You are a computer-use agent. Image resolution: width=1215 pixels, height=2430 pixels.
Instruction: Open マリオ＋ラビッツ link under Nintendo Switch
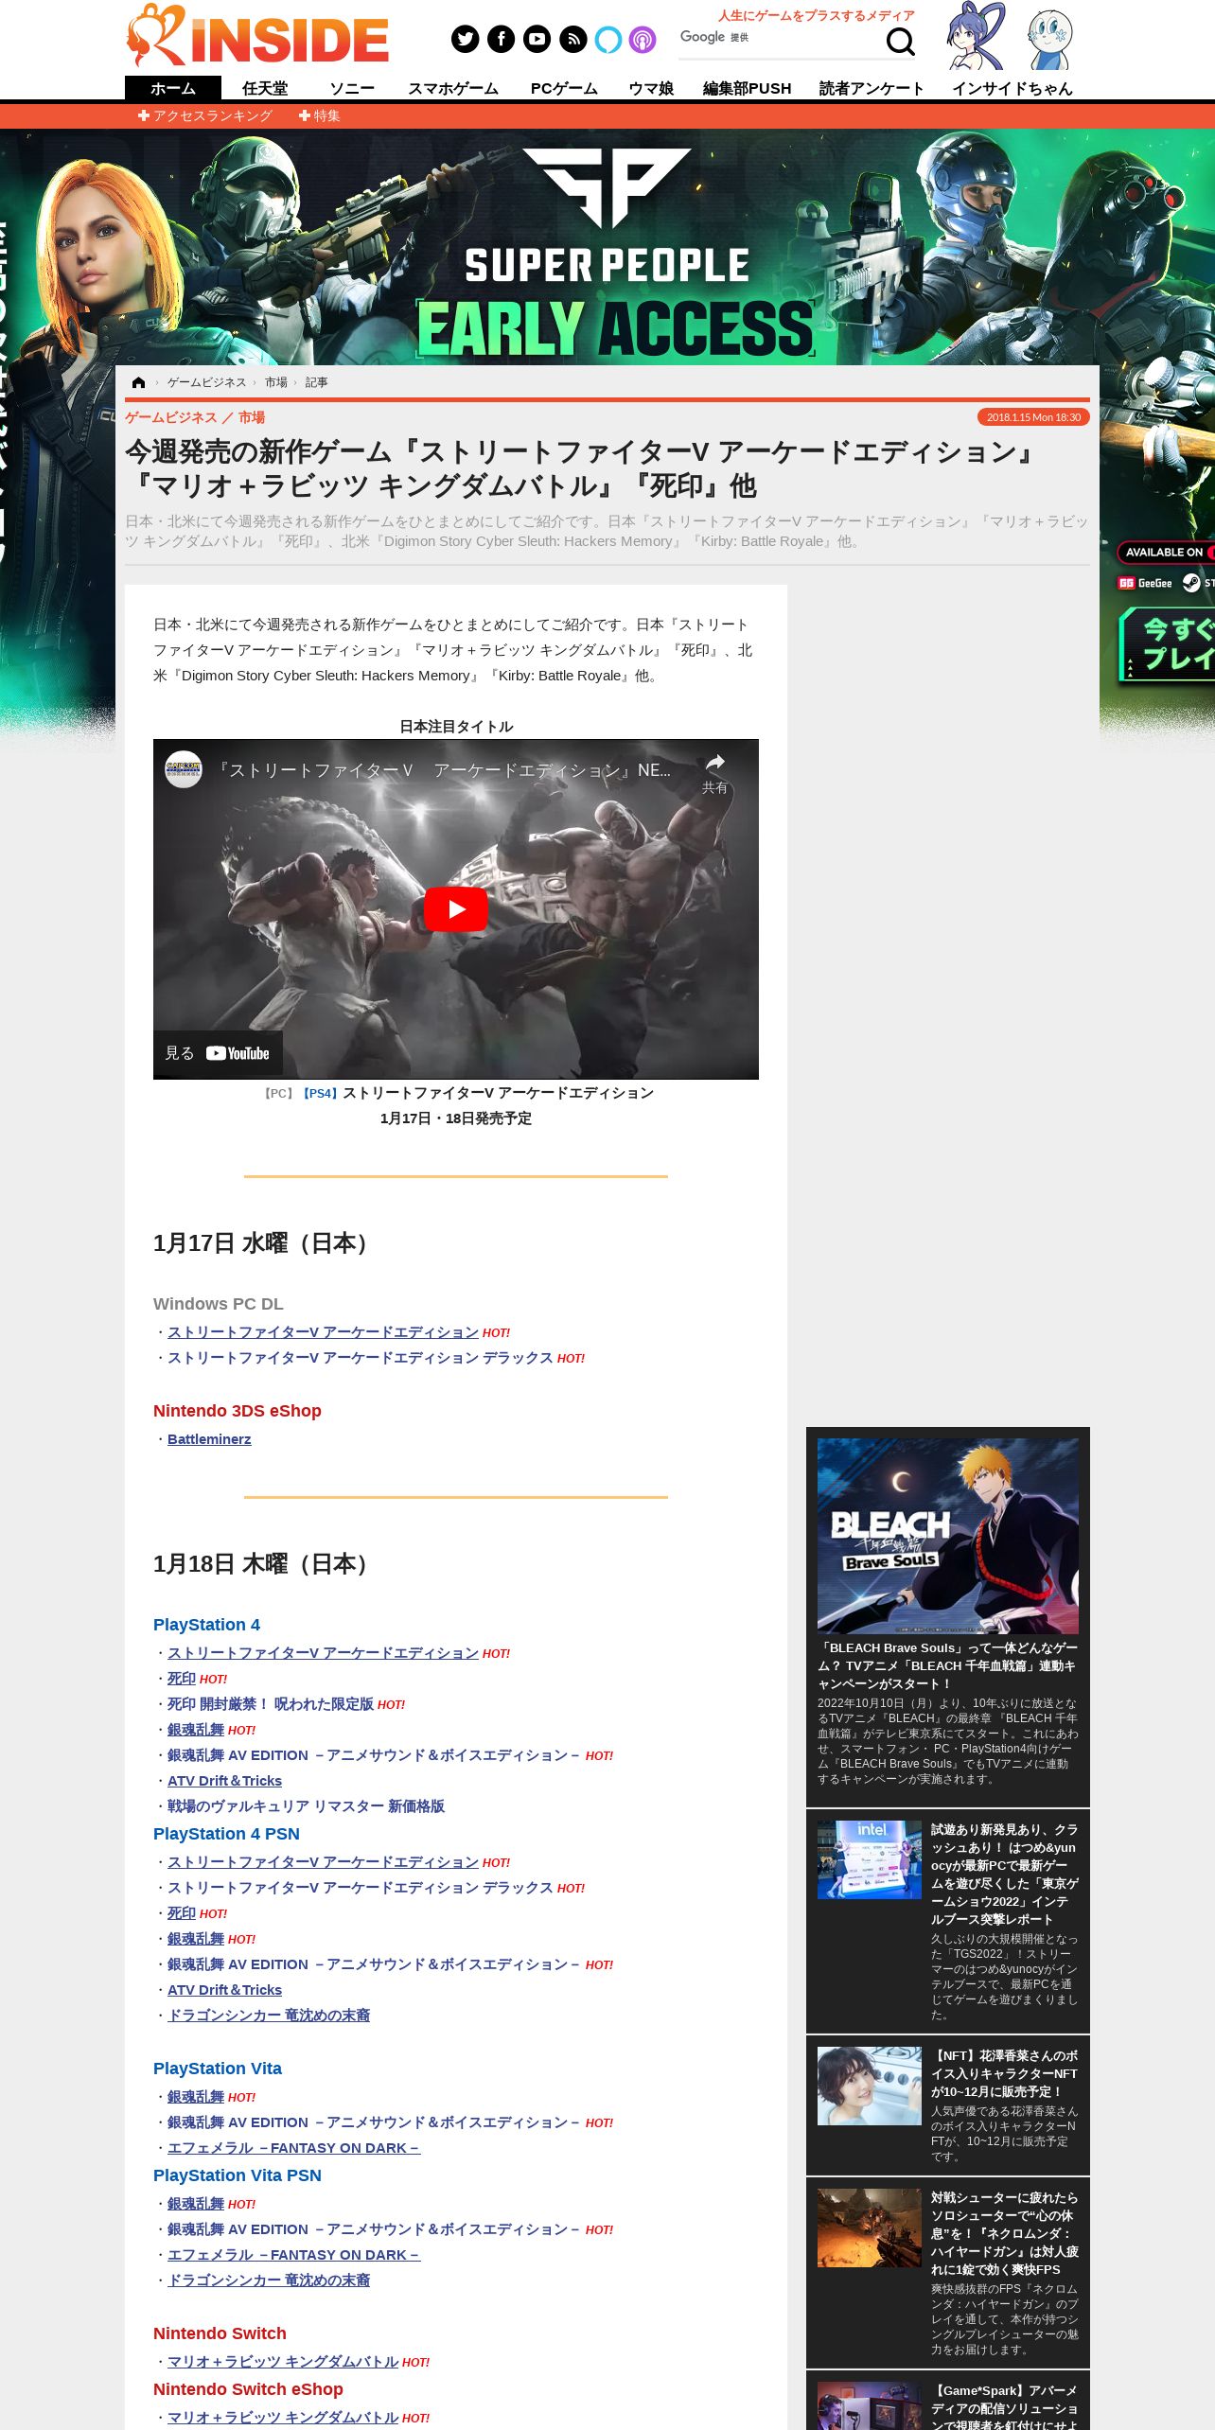pos(283,2361)
